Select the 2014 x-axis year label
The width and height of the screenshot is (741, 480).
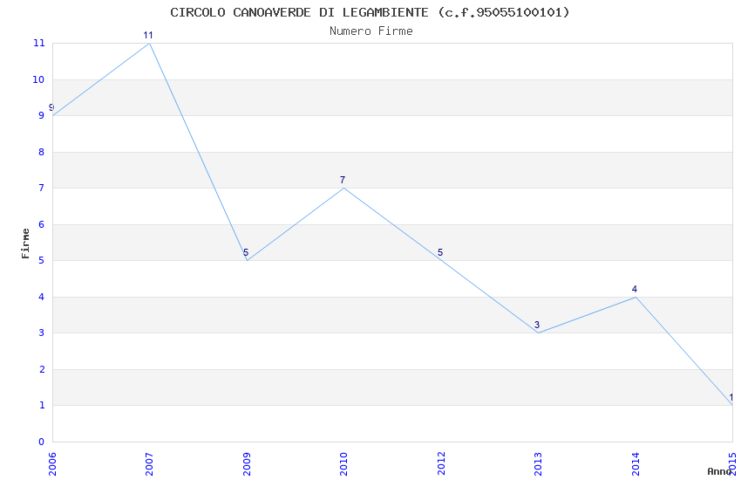636,464
